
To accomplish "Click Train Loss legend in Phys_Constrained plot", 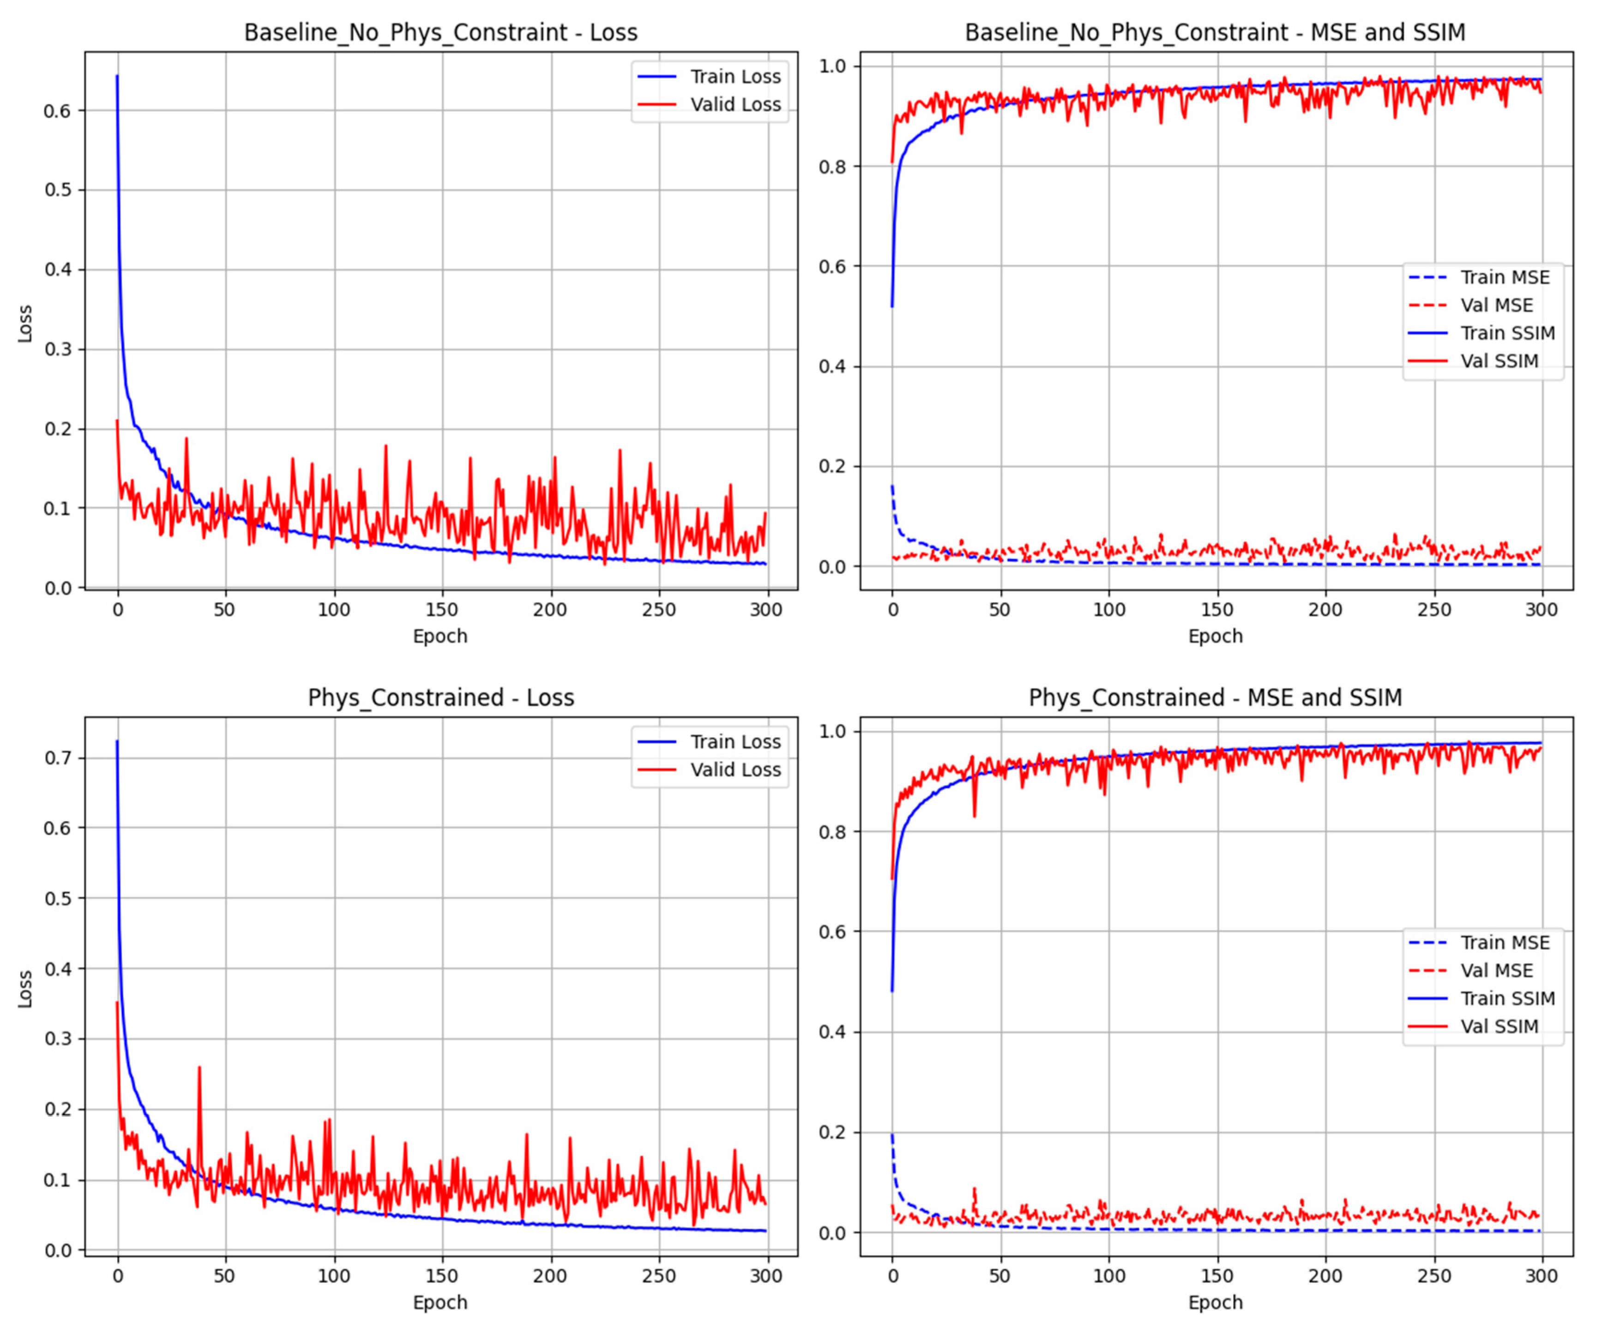I will tap(735, 742).
